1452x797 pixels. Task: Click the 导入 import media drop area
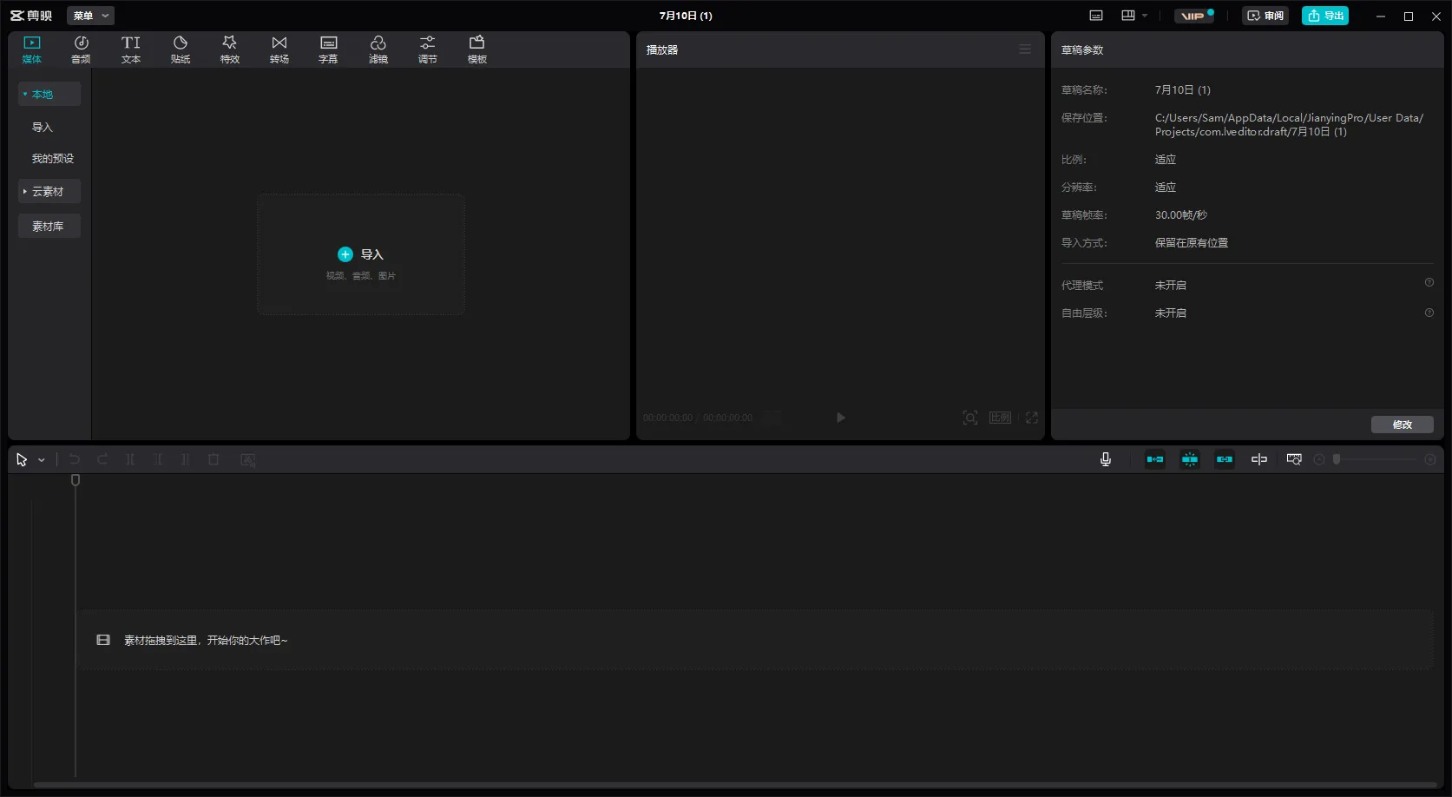(361, 254)
